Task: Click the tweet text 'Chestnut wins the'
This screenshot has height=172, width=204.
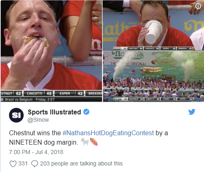Action: 35,133
